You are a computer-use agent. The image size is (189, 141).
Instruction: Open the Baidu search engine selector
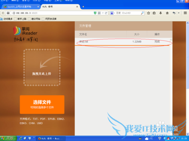pos(113,13)
